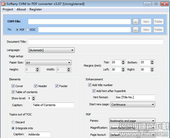Click the CHM File path input field

coord(79,22)
